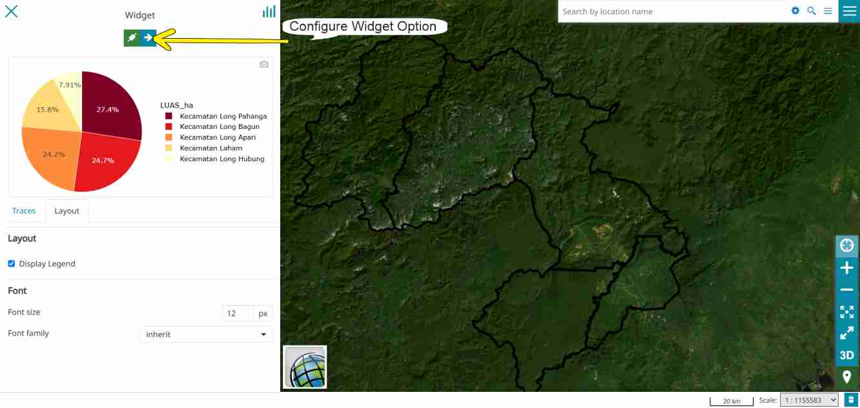Image resolution: width=860 pixels, height=408 pixels.
Task: Click the Kecamatan Long Bagun red swatch
Action: pos(169,127)
